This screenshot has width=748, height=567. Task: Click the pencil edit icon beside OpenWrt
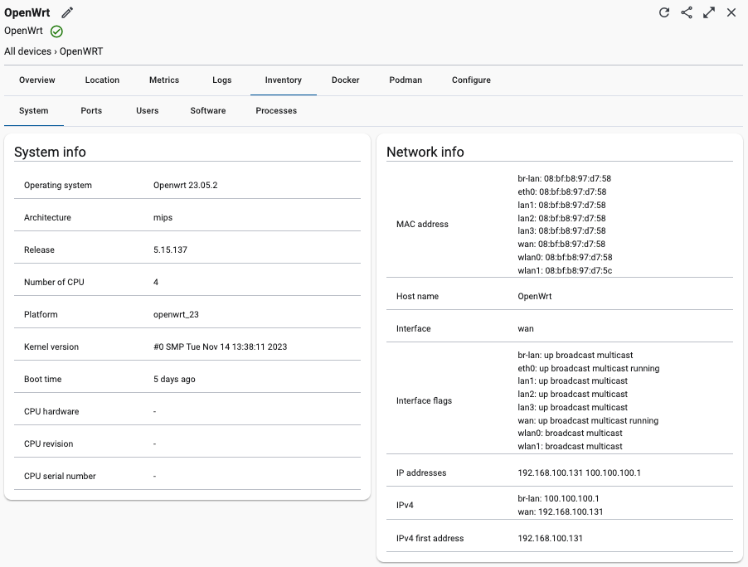pyautogui.click(x=68, y=12)
